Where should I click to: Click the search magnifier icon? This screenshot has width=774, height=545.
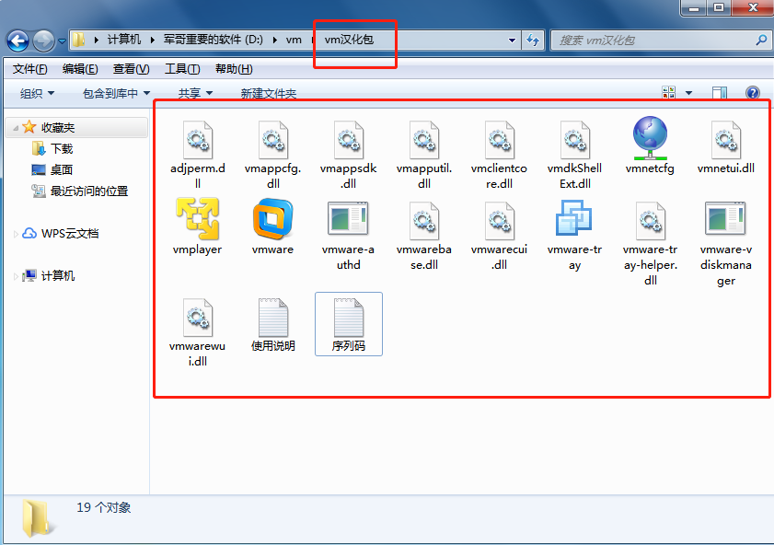click(761, 40)
